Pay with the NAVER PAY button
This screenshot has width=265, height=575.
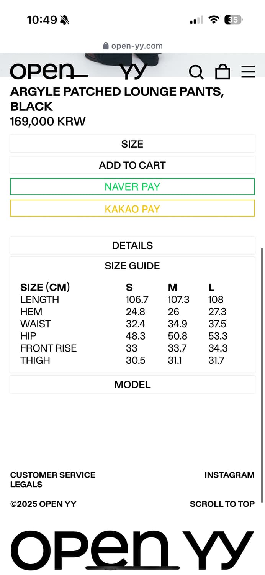click(x=132, y=187)
